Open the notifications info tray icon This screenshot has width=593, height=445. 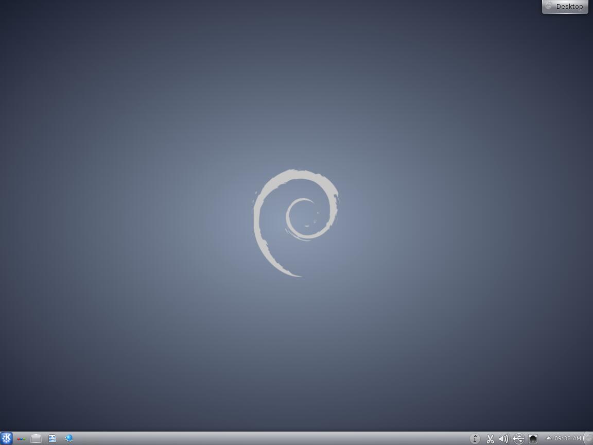click(475, 439)
